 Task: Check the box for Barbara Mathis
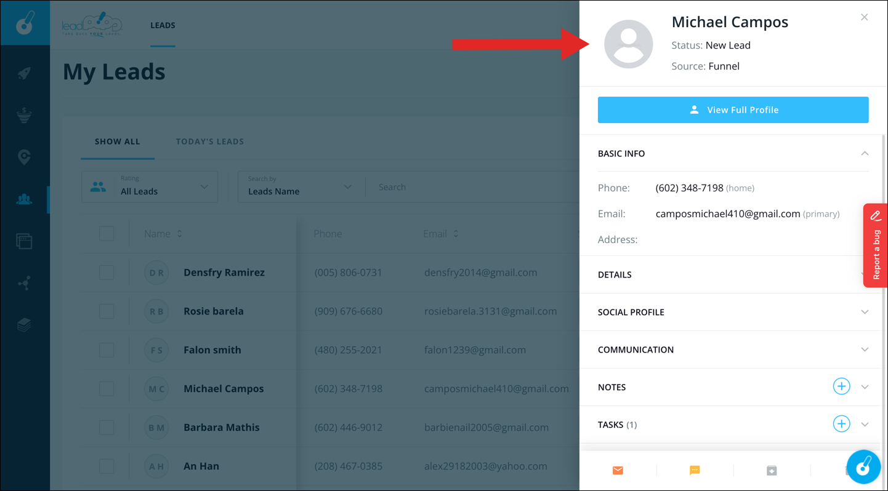coord(107,427)
